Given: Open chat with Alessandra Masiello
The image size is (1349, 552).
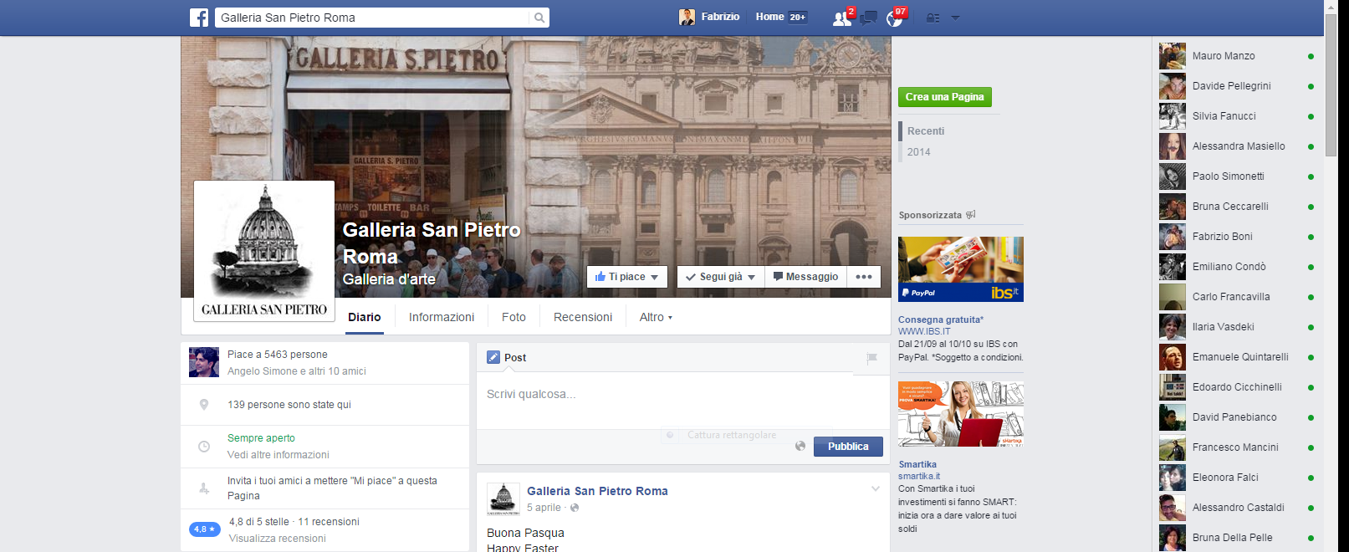Looking at the screenshot, I should (1237, 146).
